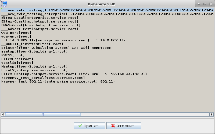Screen dimensions: 215x134
Task: Click the right scroll arrow
Action: (x=212, y=114)
